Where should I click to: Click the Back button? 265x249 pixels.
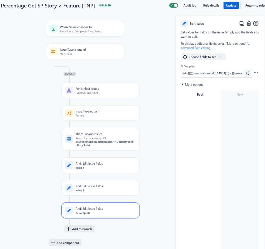tap(200, 95)
